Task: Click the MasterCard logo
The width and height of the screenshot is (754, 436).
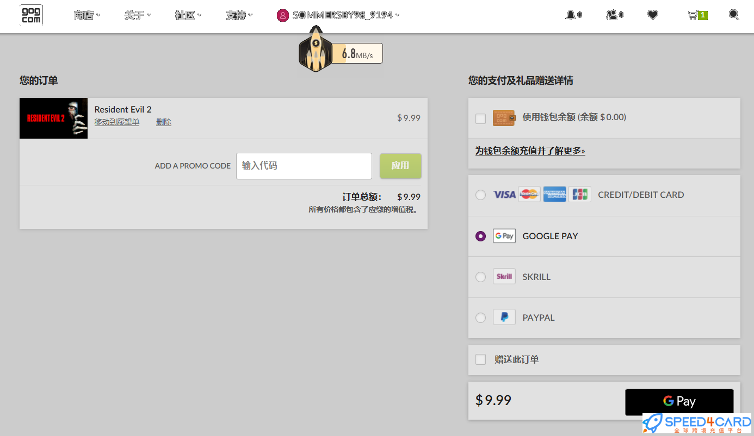Action: click(529, 195)
